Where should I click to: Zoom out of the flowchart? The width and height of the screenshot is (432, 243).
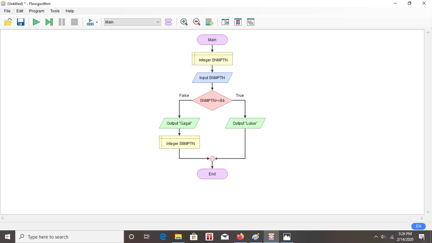[197, 22]
